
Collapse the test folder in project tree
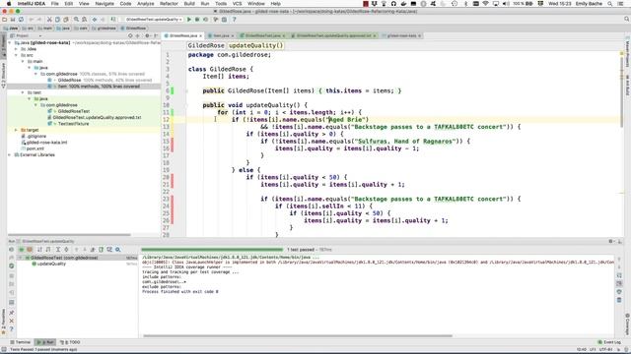(x=23, y=92)
